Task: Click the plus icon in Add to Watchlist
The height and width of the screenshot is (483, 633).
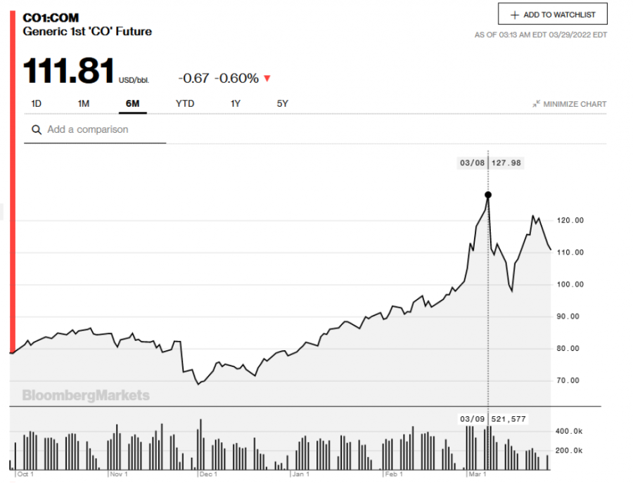Action: pos(514,15)
